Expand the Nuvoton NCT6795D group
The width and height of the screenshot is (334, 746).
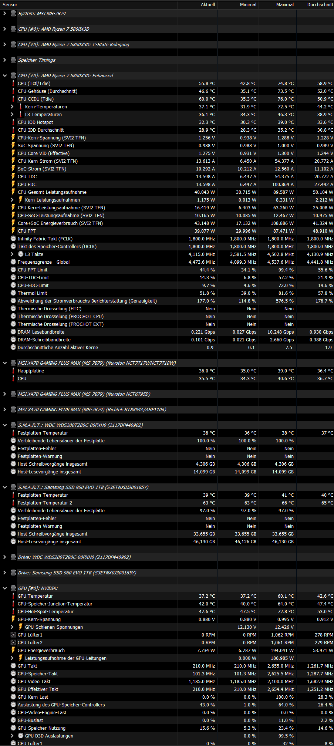[x=4, y=394]
